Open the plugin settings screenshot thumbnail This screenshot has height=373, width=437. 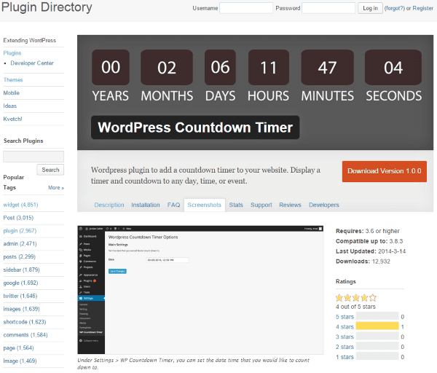(202, 289)
